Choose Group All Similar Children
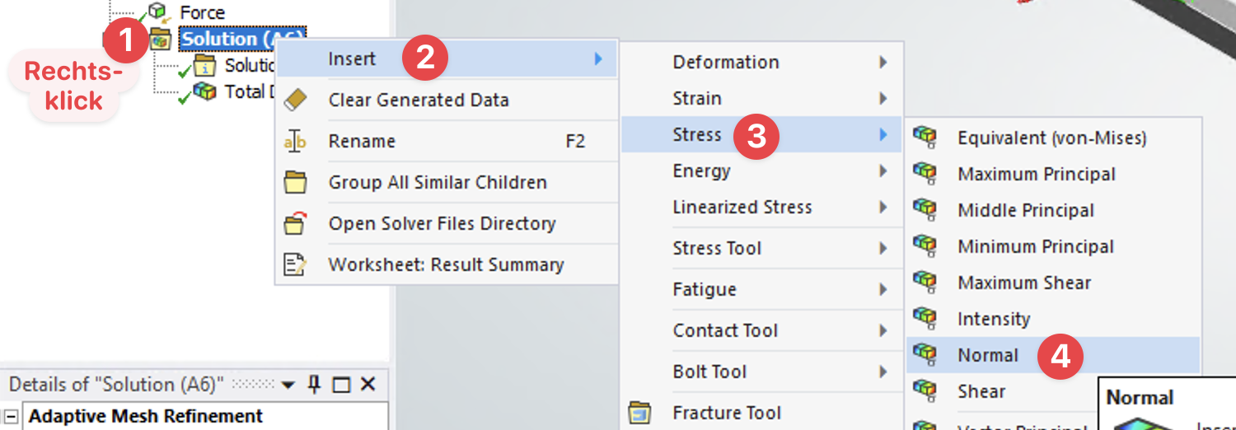Viewport: 1236px width, 430px height. [437, 182]
